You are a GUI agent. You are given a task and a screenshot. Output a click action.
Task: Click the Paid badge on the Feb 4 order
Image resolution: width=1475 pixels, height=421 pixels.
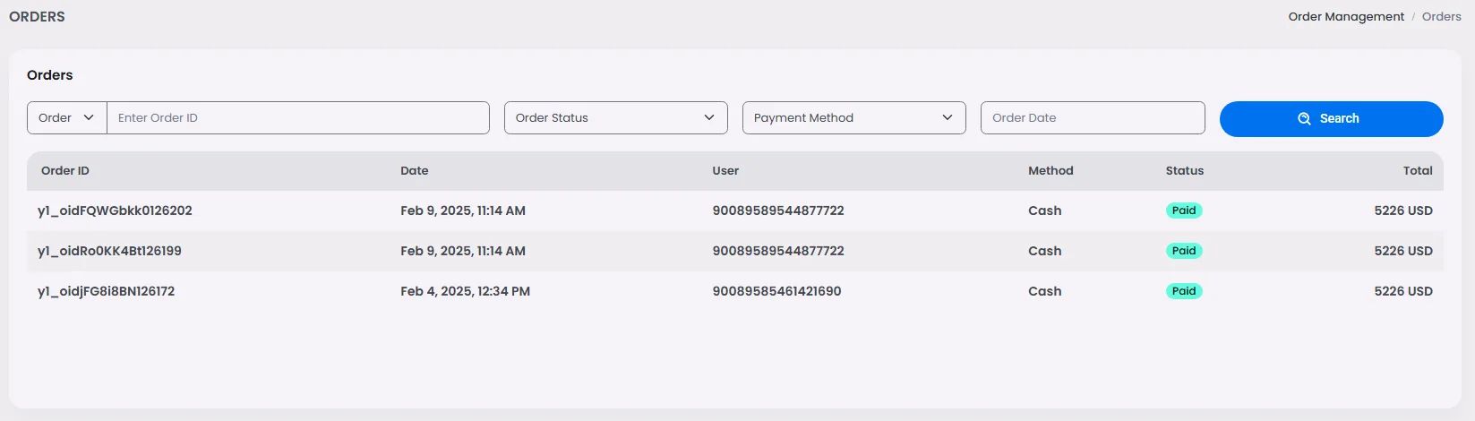coord(1183,292)
